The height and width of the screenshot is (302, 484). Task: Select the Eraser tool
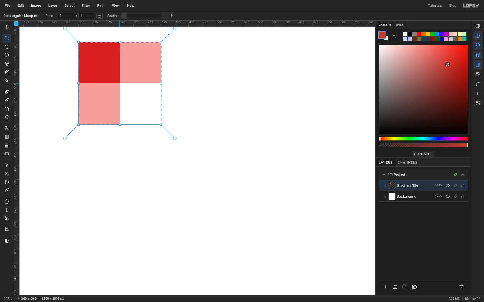[7, 117]
